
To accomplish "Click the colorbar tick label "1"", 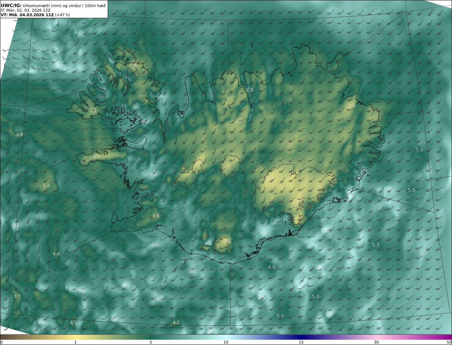I will click(76, 342).
